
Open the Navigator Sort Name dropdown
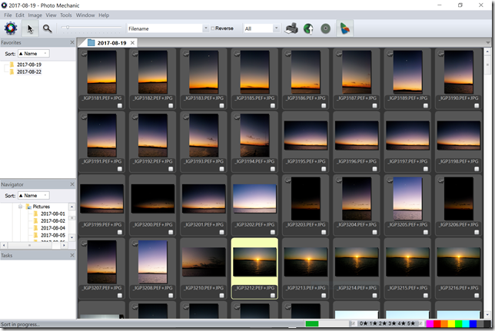click(x=34, y=196)
